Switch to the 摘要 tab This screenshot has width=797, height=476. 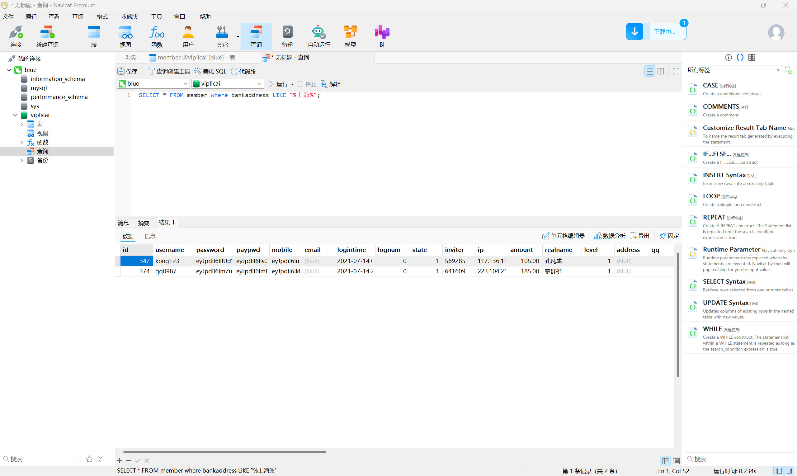144,223
